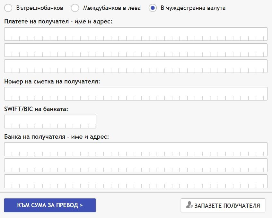Click label Номер на сметка на получателя

(x=52, y=81)
